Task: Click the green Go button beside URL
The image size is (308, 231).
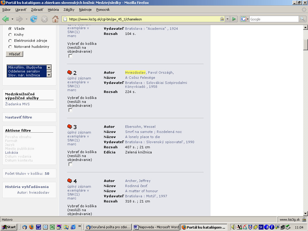Action: [234, 19]
